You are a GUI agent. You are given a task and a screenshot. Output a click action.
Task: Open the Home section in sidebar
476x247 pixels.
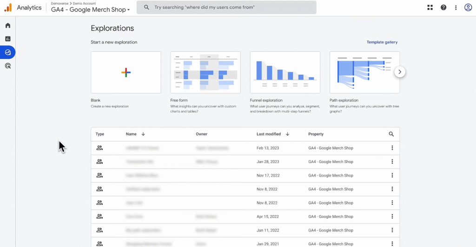click(8, 25)
